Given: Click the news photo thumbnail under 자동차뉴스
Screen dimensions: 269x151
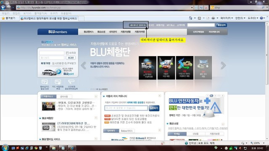Looking at the screenshot, I should [x=49, y=106].
